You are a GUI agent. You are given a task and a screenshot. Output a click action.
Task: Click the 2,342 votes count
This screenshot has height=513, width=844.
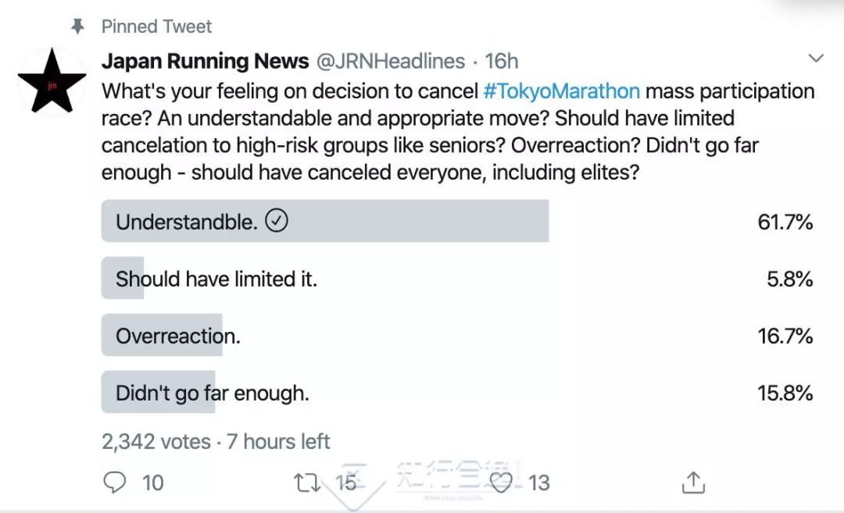click(x=156, y=442)
